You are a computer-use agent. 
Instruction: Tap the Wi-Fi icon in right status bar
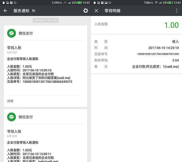click(156, 3)
